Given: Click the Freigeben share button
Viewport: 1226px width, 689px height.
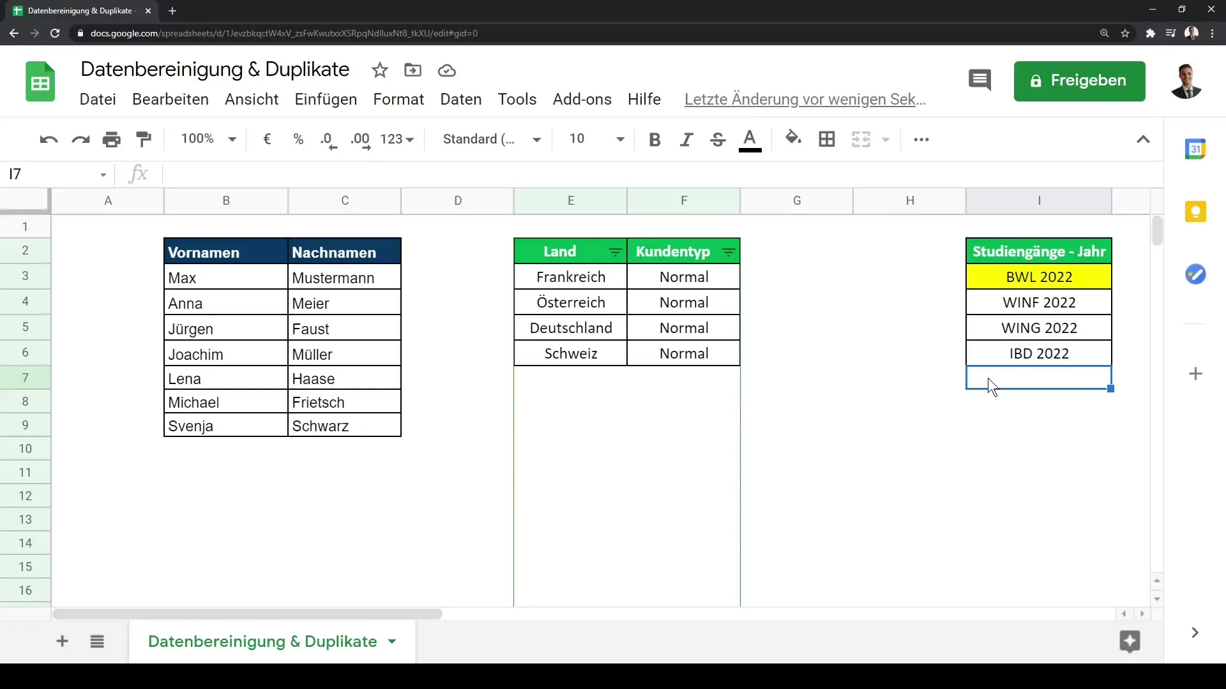Looking at the screenshot, I should (x=1079, y=81).
